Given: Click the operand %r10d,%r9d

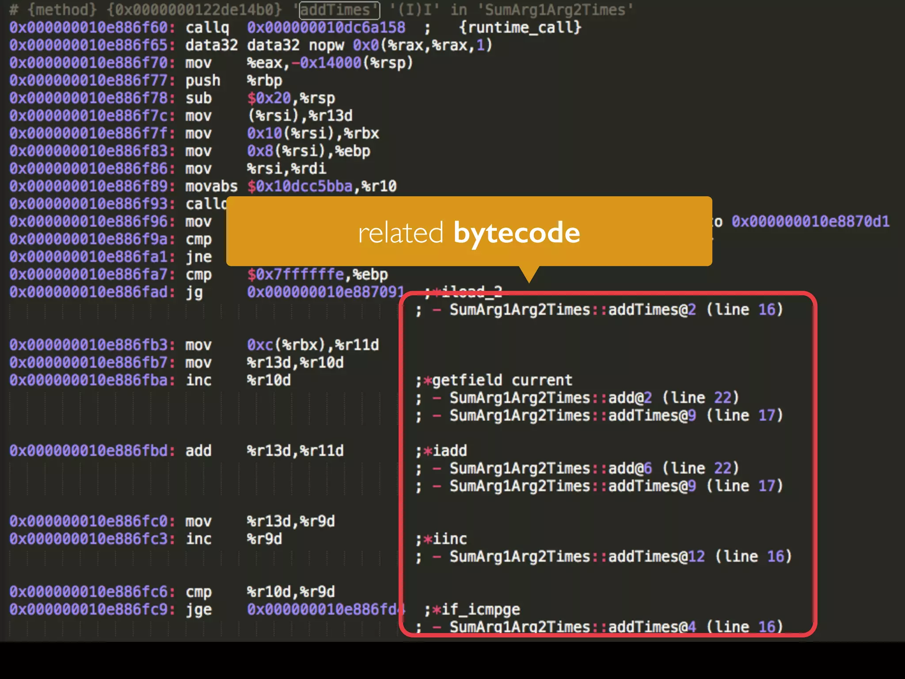Looking at the screenshot, I should point(291,592).
